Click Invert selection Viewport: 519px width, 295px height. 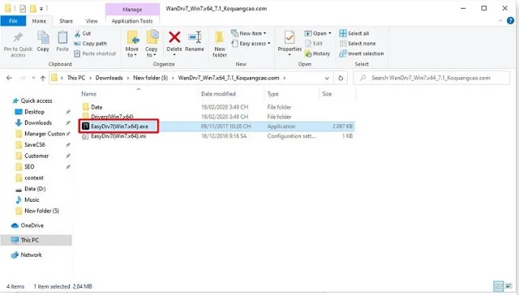coord(362,53)
